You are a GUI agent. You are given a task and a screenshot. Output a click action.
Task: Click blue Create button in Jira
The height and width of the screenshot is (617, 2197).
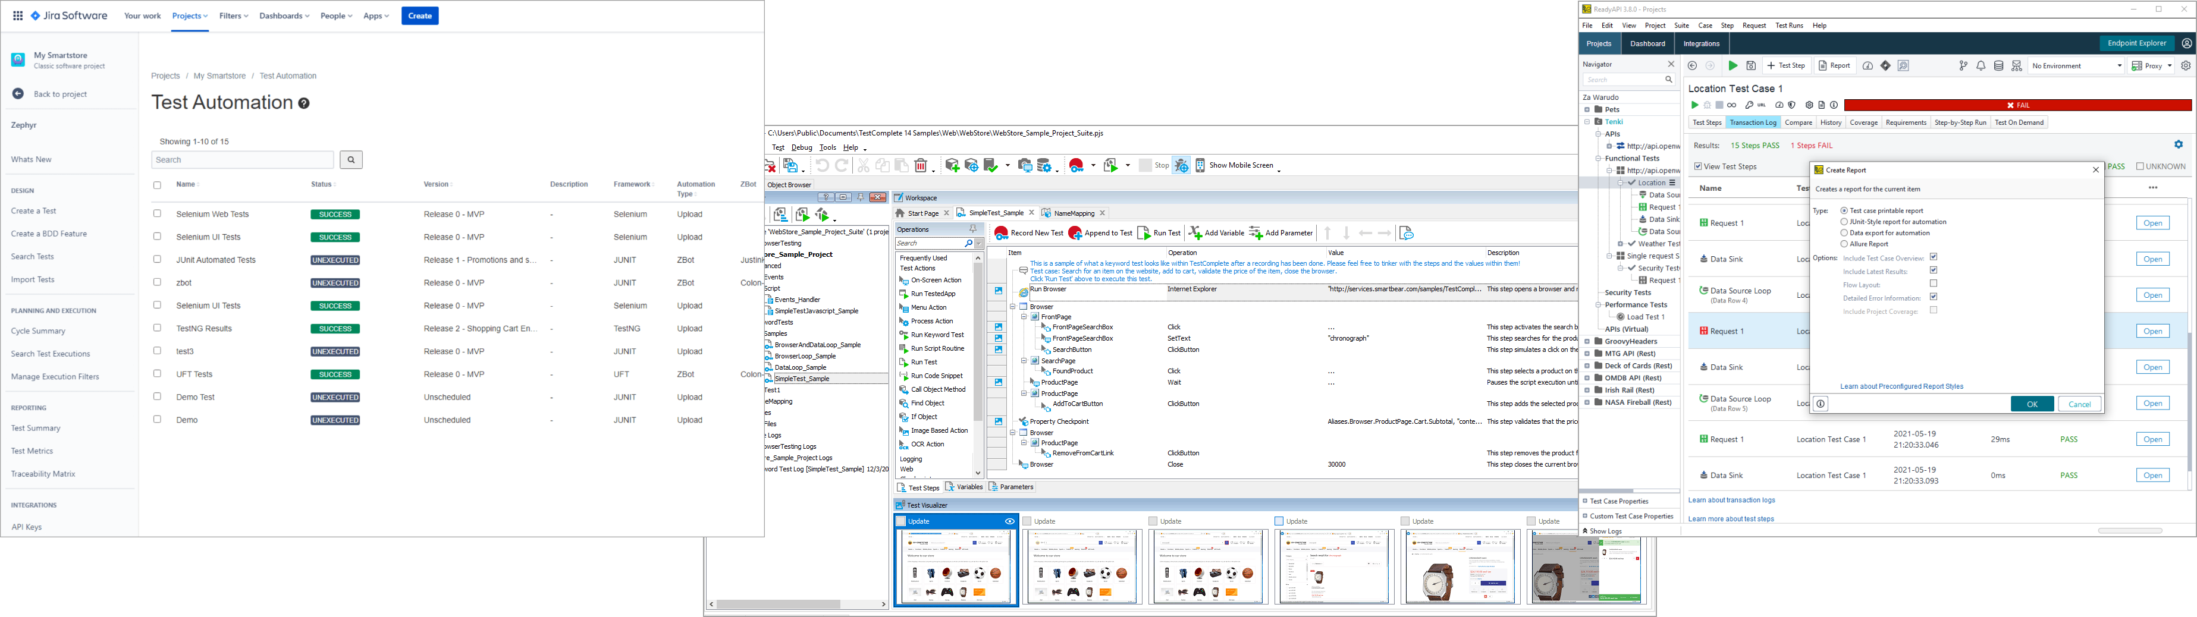tap(420, 16)
